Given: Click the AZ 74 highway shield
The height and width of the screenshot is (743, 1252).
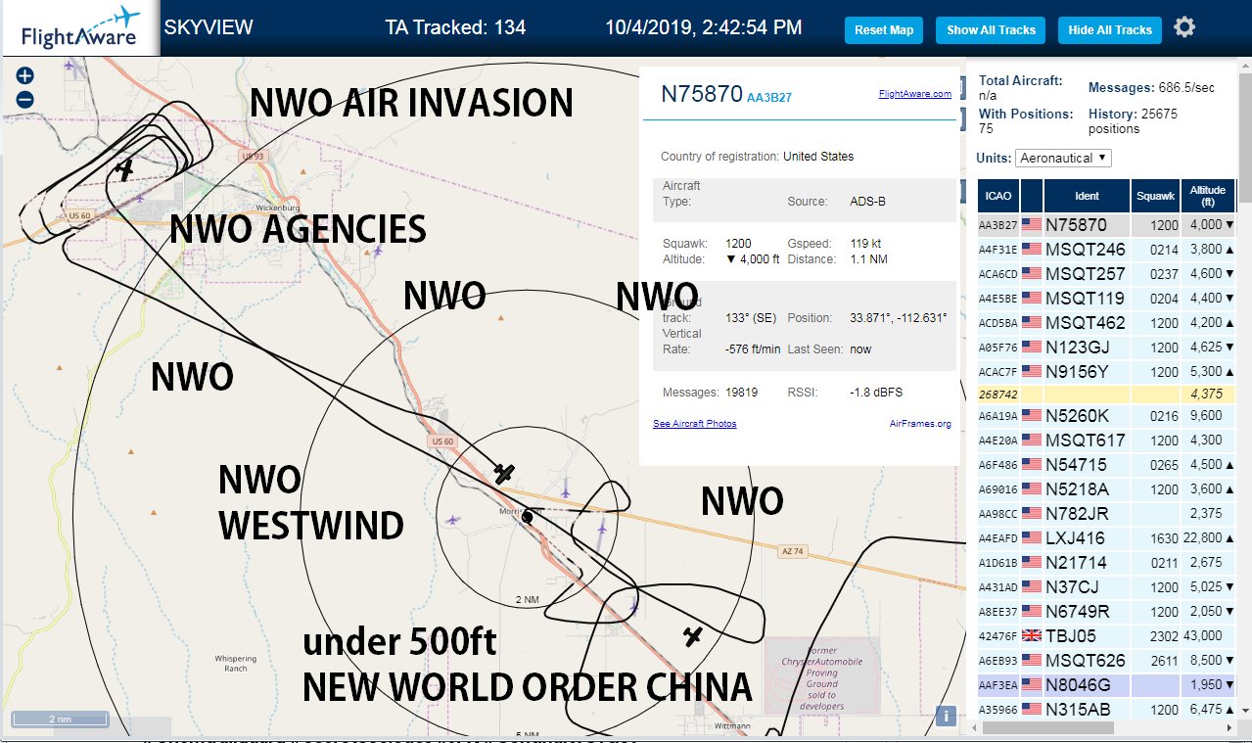Looking at the screenshot, I should [792, 551].
